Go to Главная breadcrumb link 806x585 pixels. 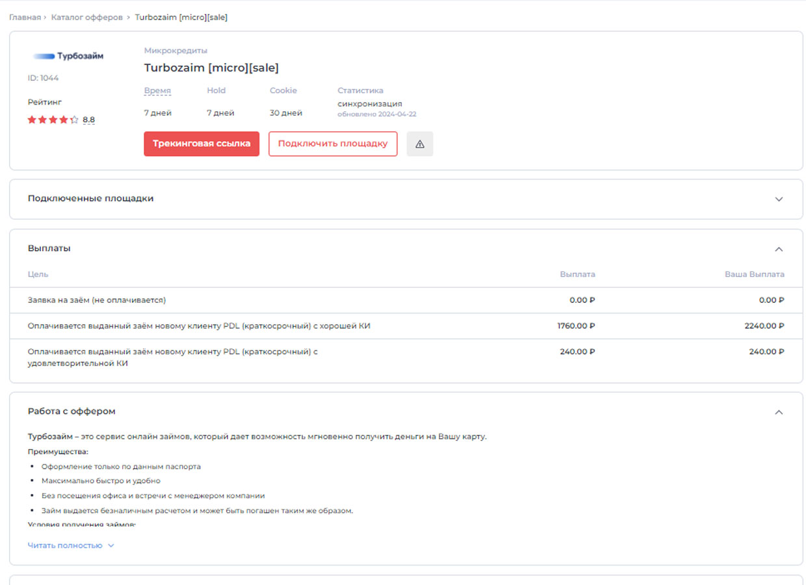click(25, 18)
